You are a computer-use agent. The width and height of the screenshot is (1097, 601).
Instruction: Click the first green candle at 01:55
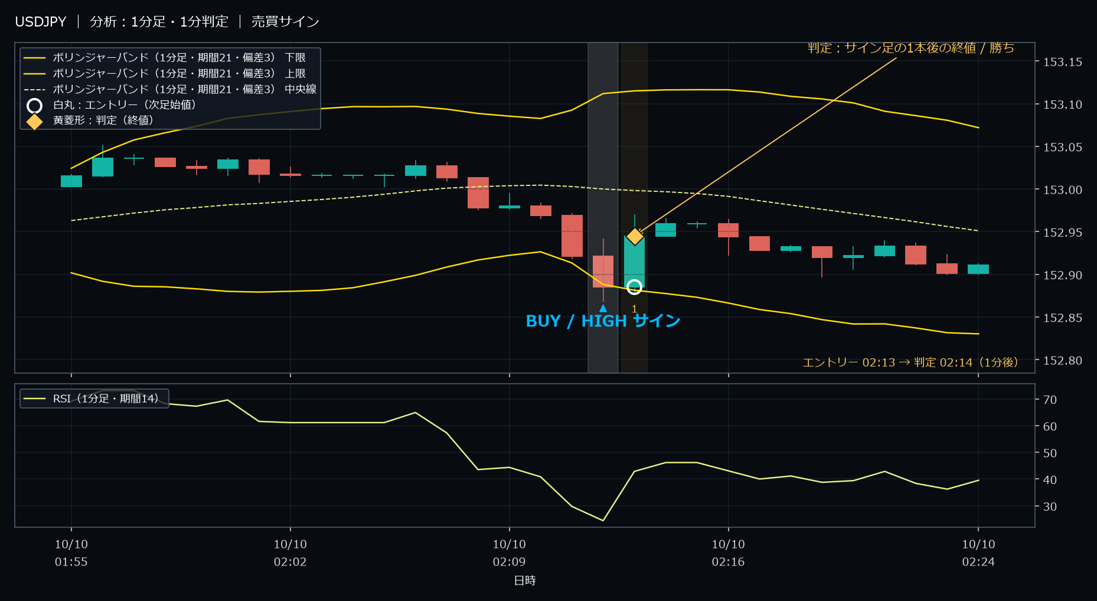71,181
